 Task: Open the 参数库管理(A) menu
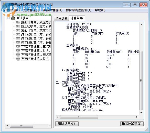point(53,10)
